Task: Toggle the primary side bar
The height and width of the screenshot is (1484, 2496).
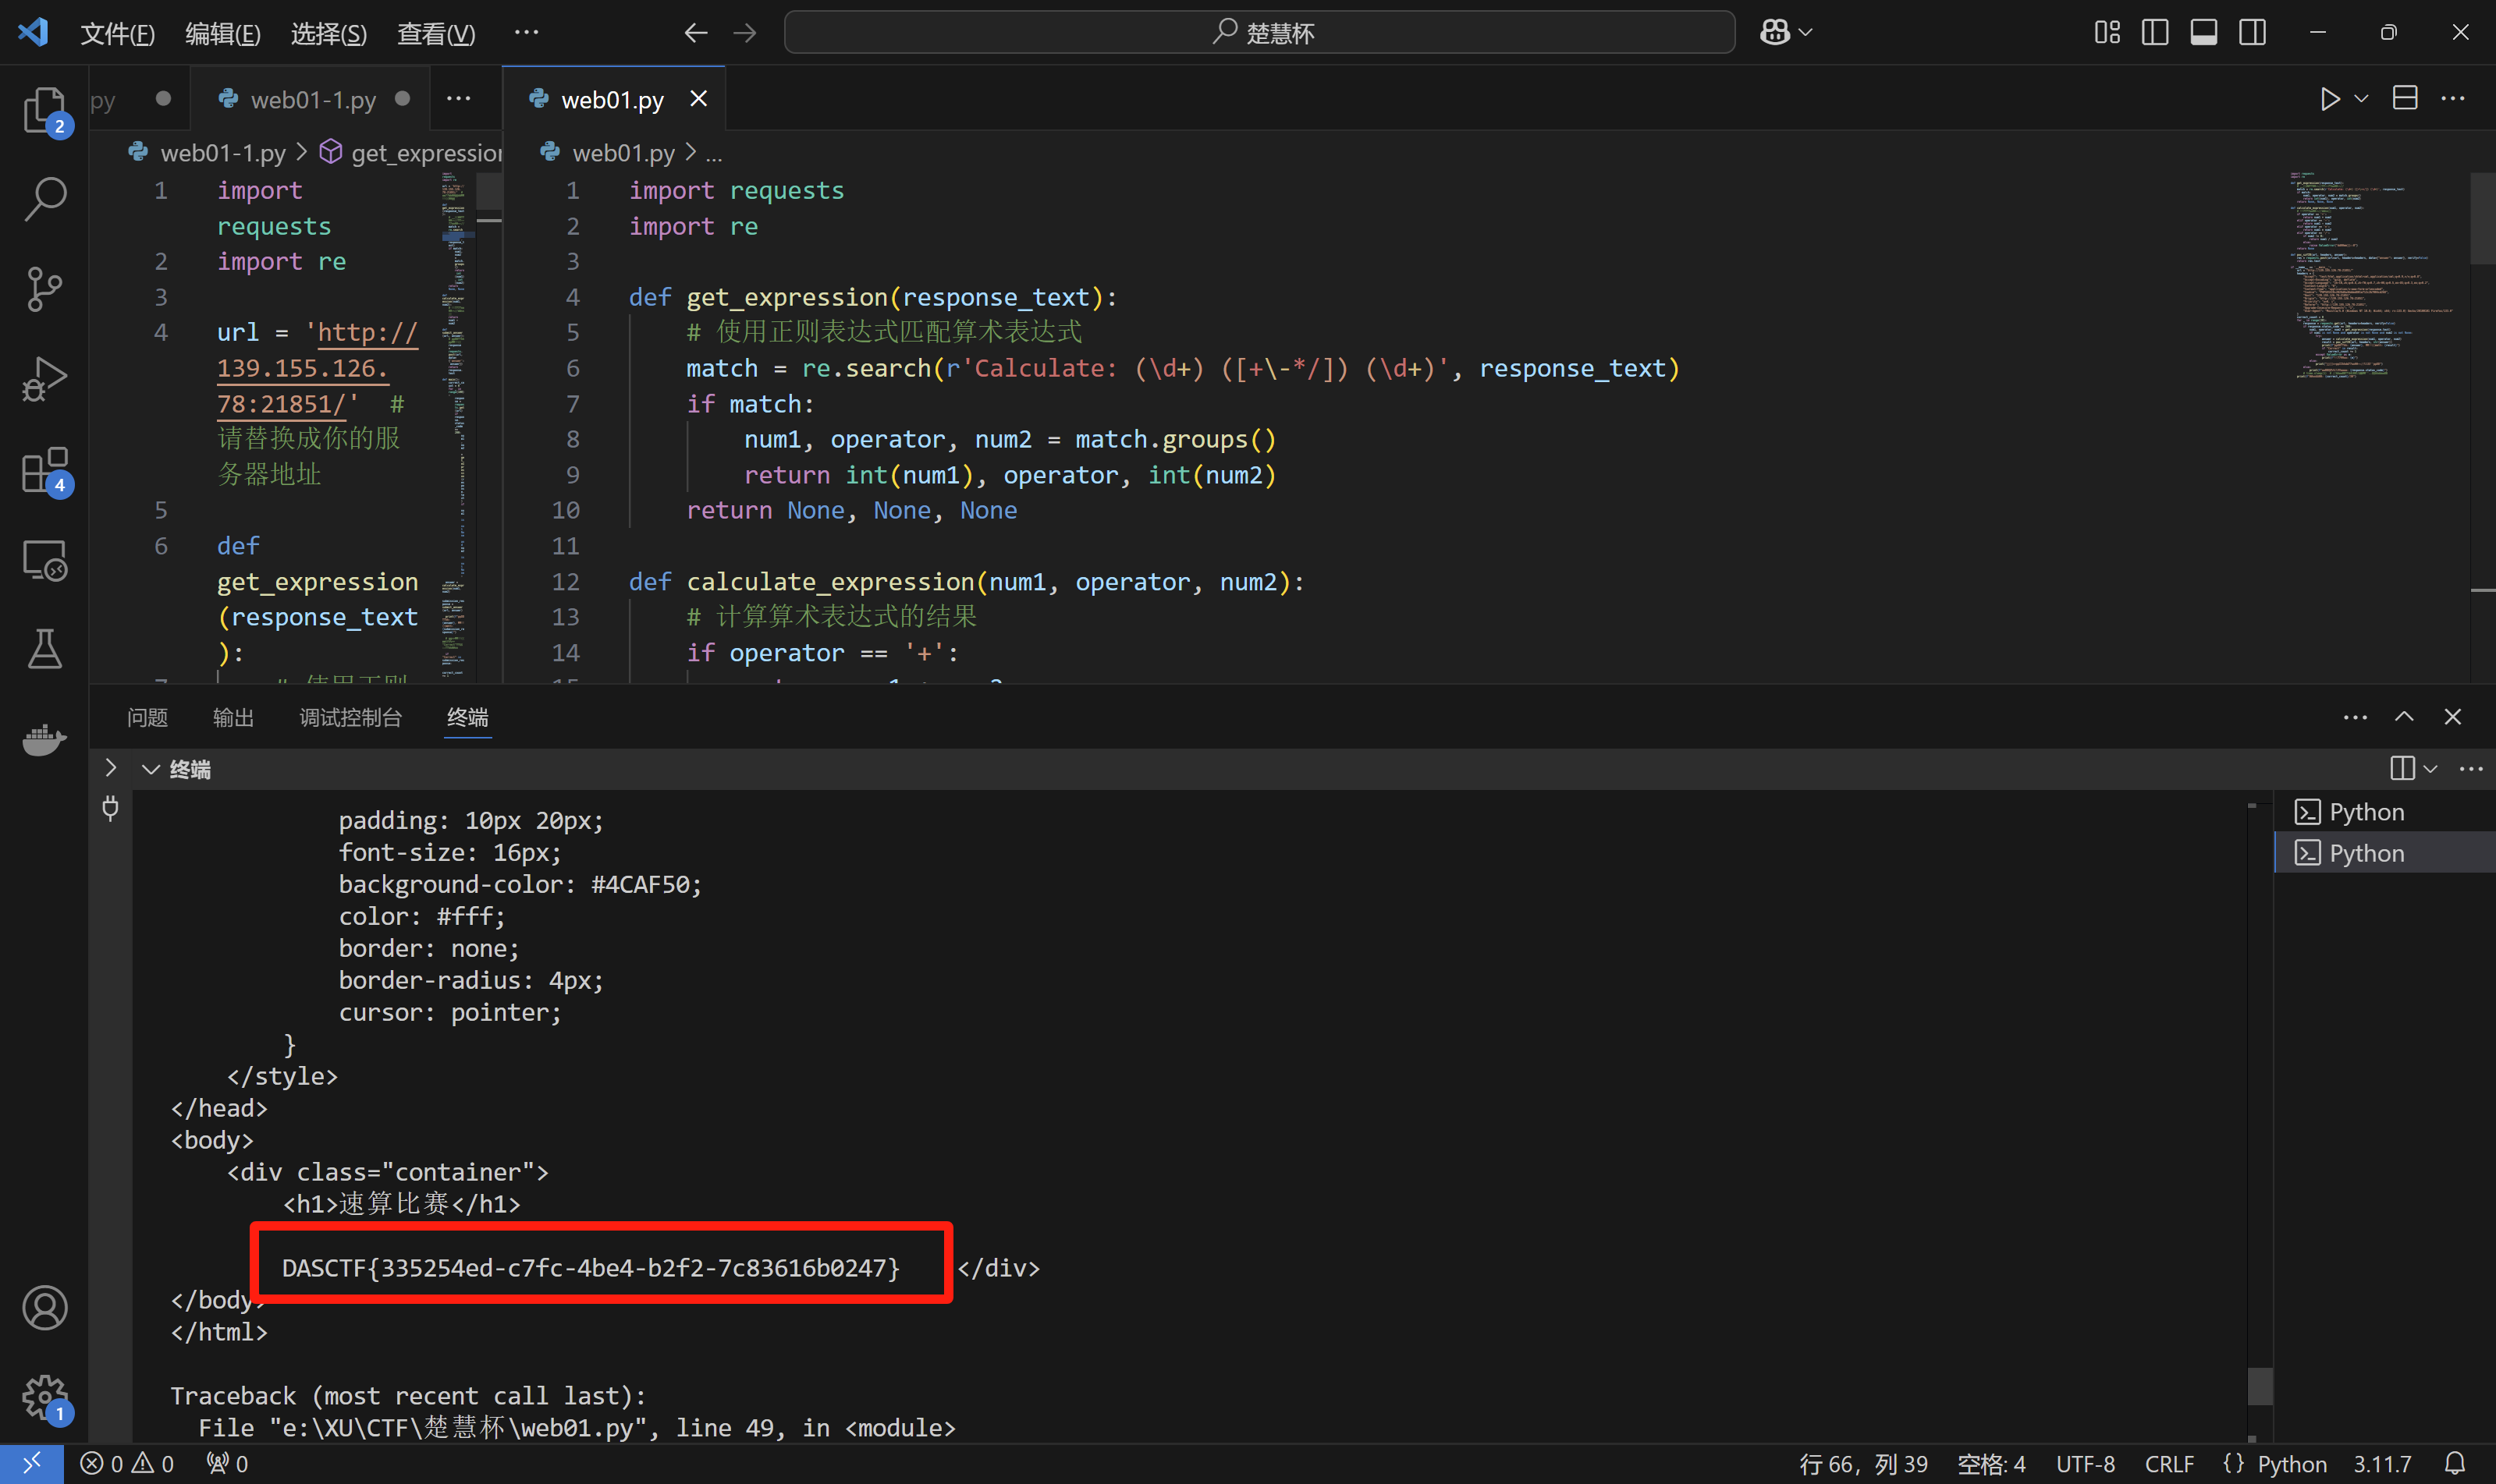Action: pyautogui.click(x=2155, y=33)
